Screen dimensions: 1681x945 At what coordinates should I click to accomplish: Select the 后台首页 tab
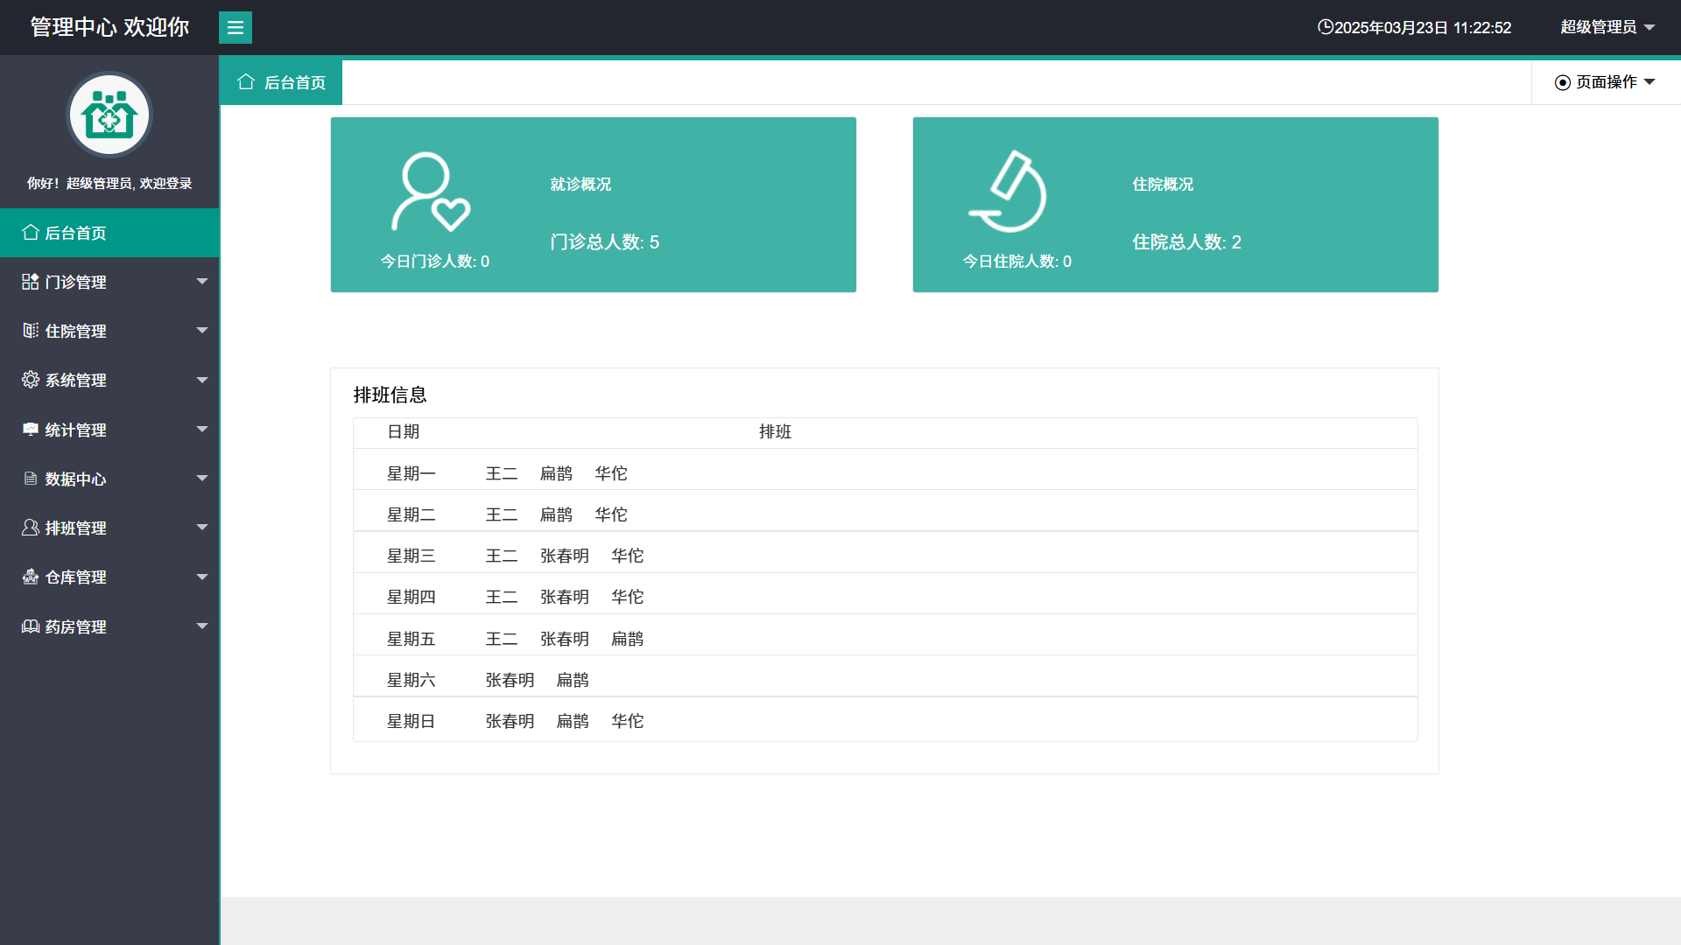point(281,82)
